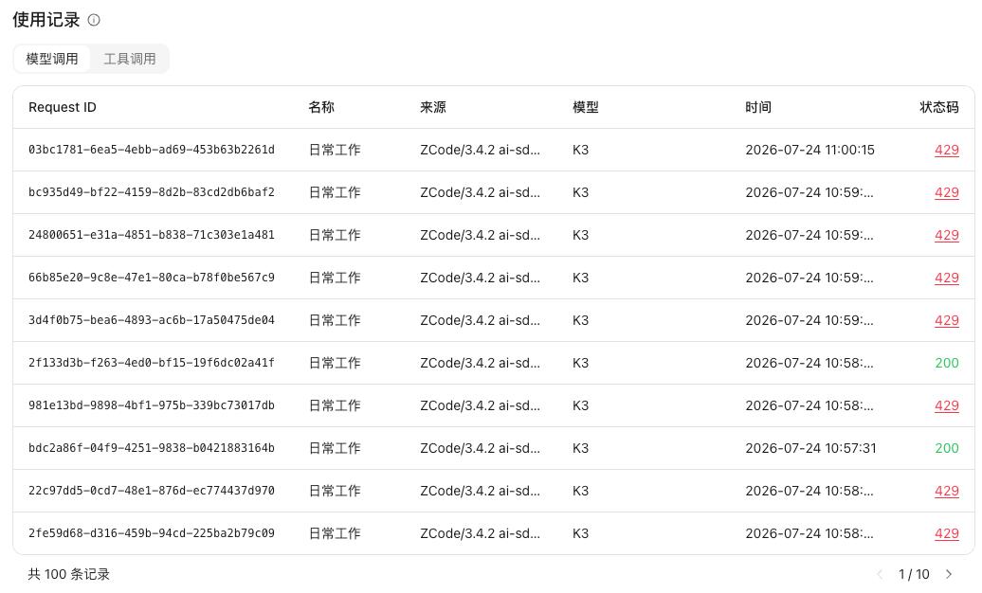Click the 名称 column header

pos(321,107)
